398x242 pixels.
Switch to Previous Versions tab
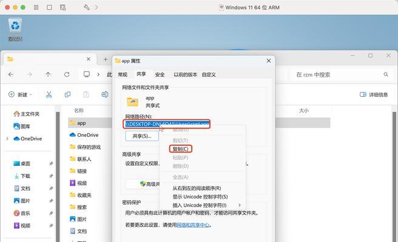185,74
